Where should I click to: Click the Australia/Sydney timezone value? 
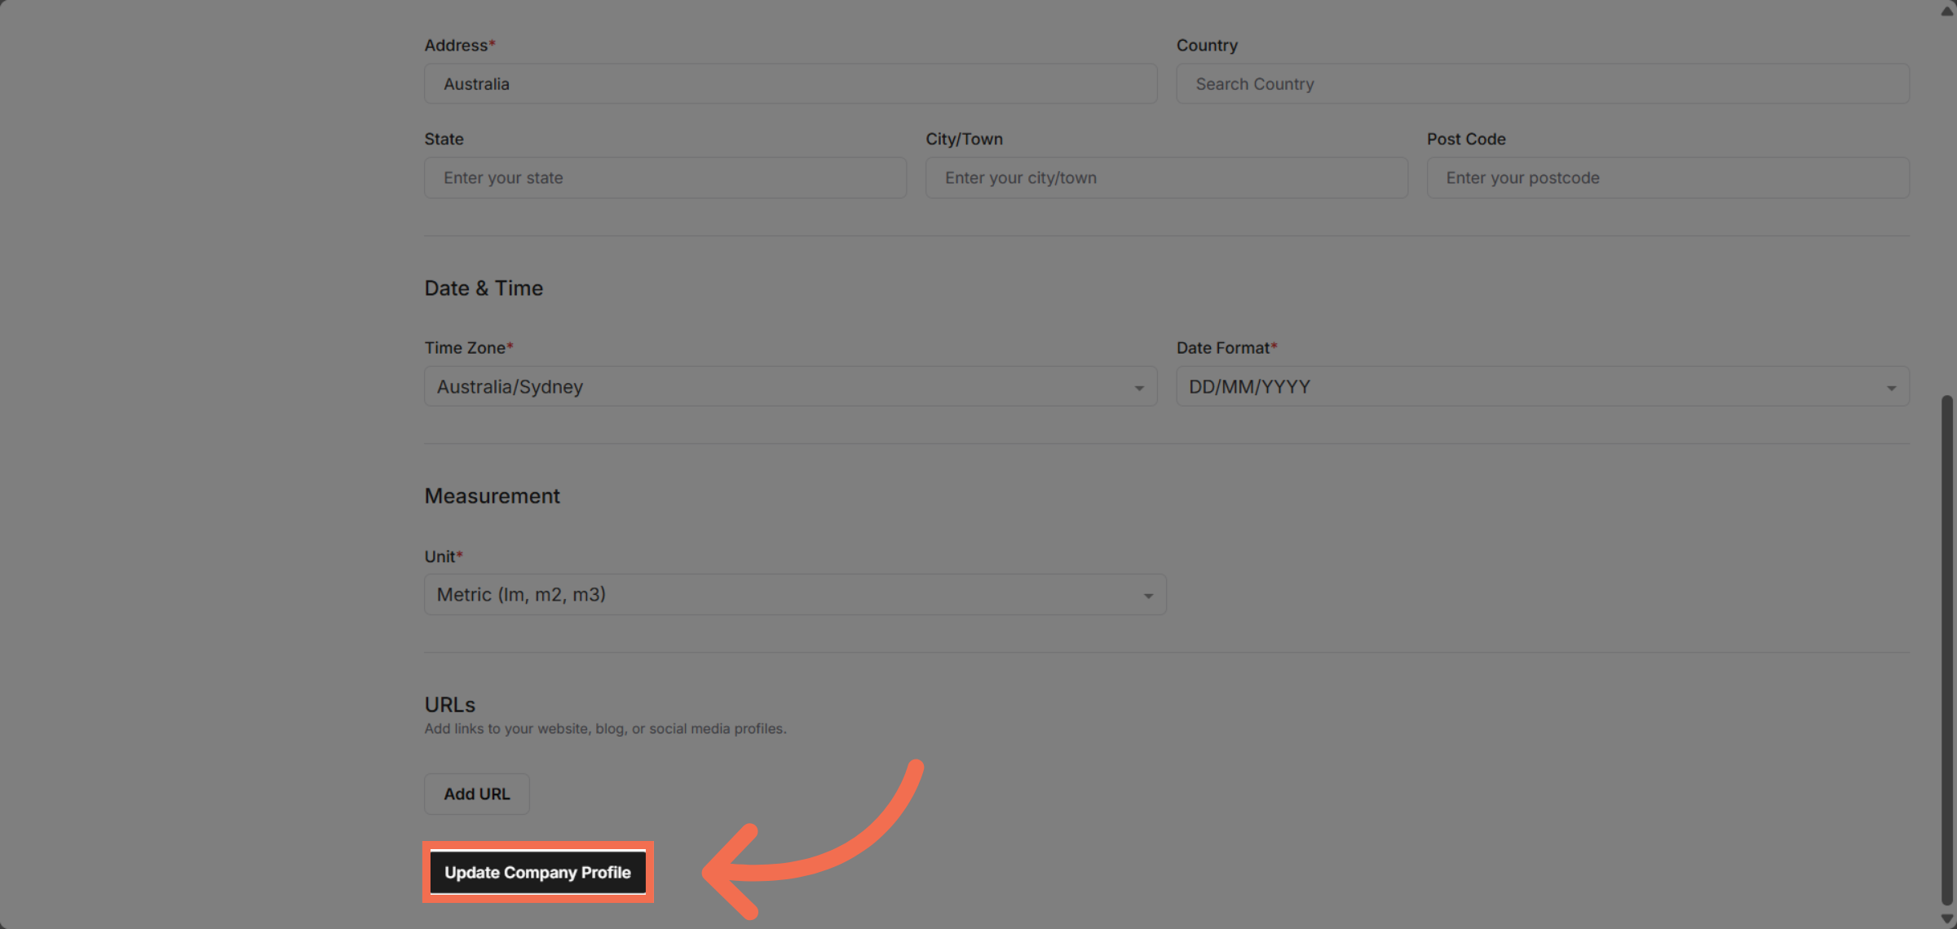click(509, 386)
